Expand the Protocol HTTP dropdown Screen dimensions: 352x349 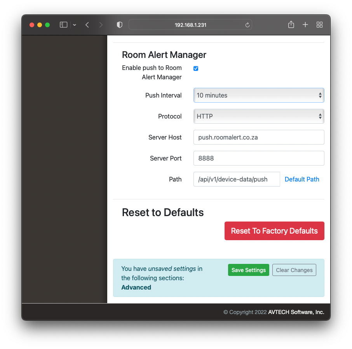tap(259, 116)
